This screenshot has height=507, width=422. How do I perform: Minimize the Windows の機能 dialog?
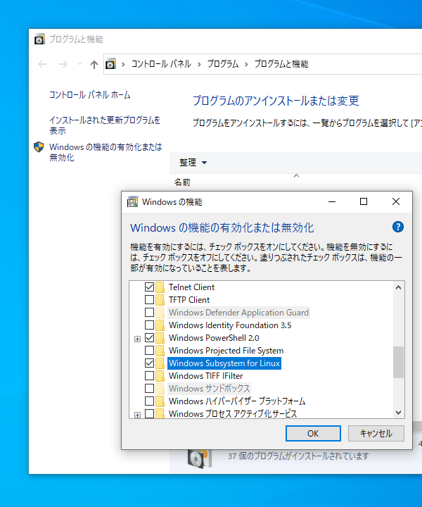coord(332,201)
